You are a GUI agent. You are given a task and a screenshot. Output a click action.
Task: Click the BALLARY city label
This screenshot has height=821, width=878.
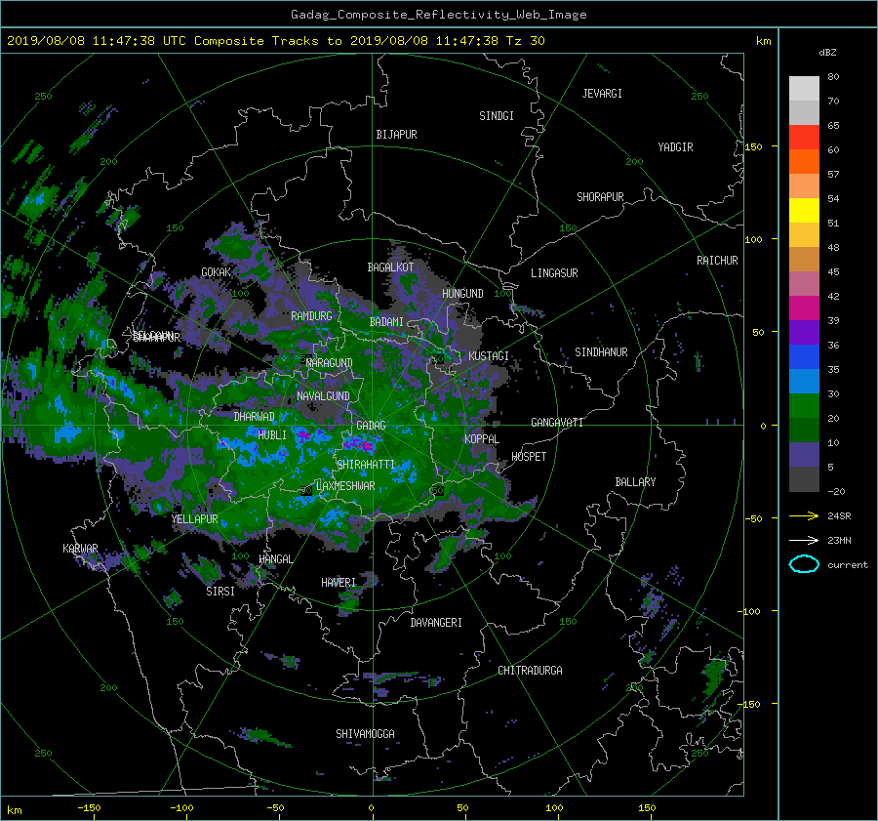(635, 482)
